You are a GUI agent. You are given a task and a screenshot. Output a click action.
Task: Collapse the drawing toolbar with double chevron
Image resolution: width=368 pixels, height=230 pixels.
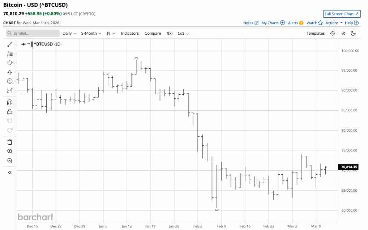10,172
